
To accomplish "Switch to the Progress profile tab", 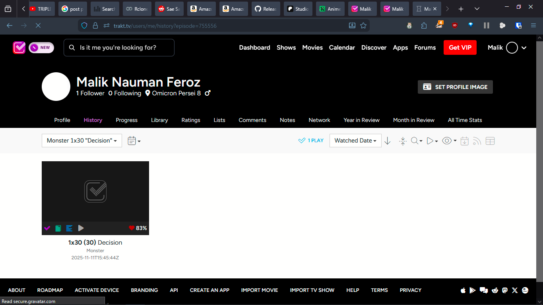I will point(126,120).
